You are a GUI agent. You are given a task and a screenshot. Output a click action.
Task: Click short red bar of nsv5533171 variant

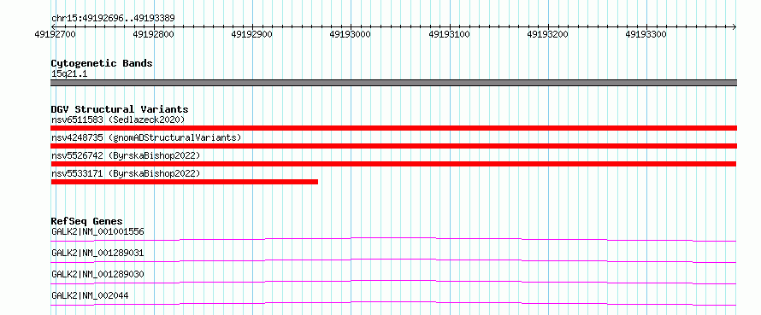click(x=185, y=182)
